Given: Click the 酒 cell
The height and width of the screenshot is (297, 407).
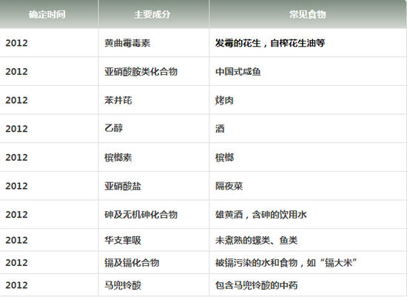Looking at the screenshot, I should click(x=308, y=129).
